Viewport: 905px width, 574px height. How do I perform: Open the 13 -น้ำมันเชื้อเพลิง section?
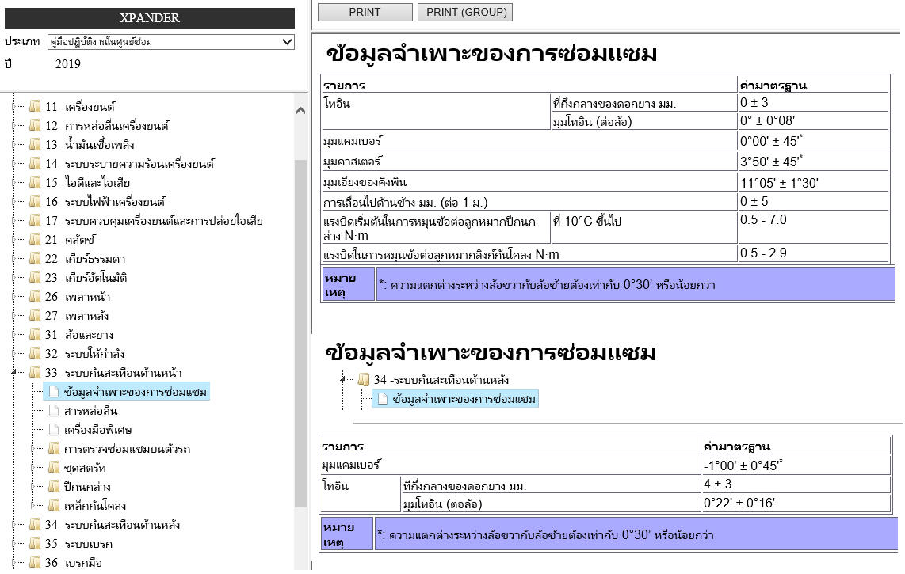[x=90, y=144]
